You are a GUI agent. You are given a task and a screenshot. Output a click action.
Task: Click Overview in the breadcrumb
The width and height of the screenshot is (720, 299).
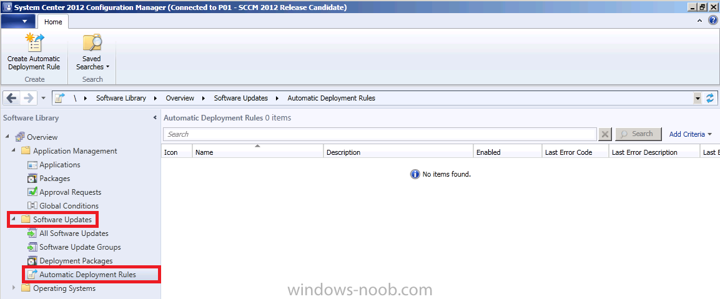point(180,98)
